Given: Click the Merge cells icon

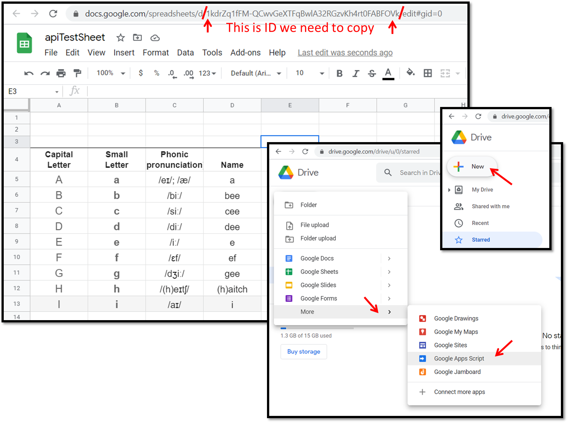Looking at the screenshot, I should coord(445,73).
